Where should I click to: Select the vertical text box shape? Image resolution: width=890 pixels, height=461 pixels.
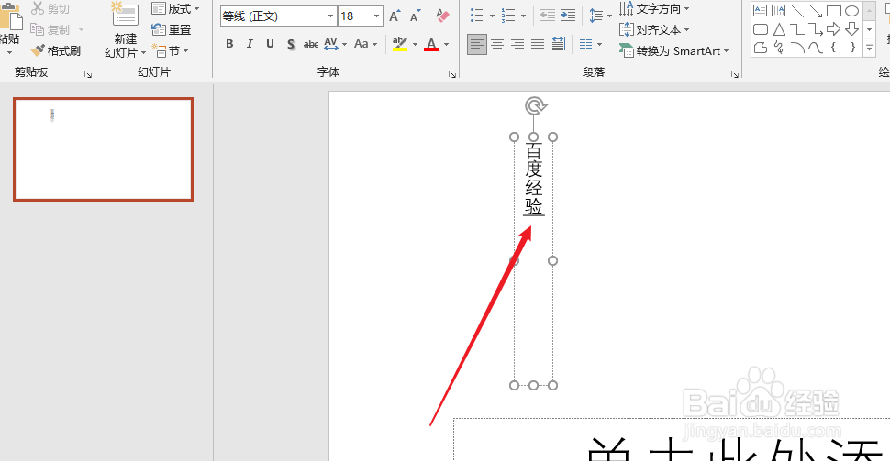point(779,11)
